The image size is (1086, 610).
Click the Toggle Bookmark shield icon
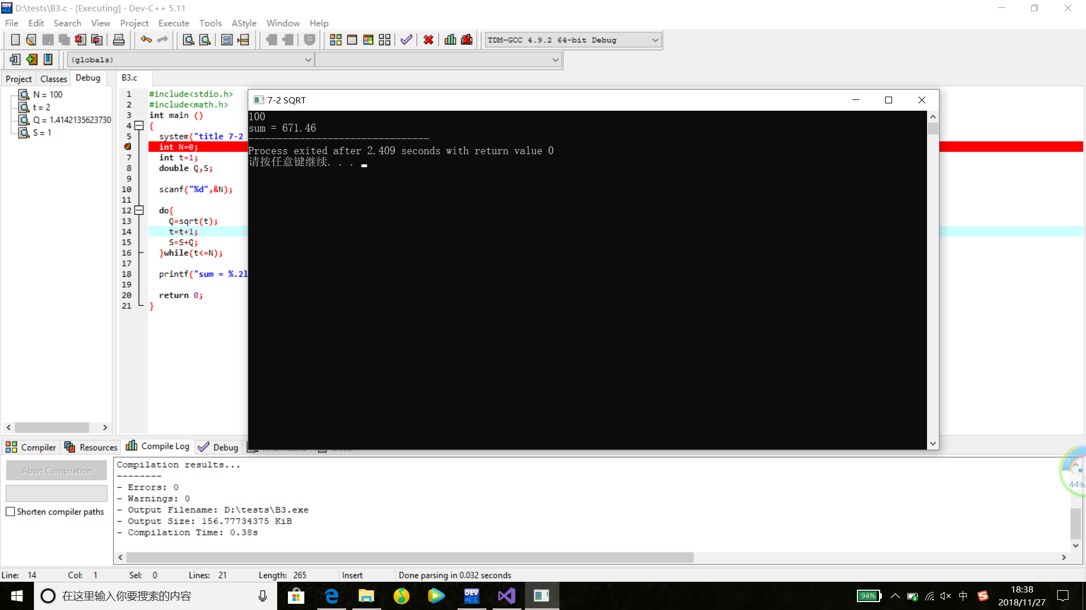point(309,40)
